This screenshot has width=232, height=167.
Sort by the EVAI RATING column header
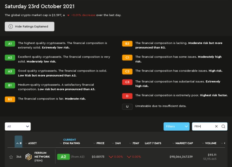pos(70,143)
